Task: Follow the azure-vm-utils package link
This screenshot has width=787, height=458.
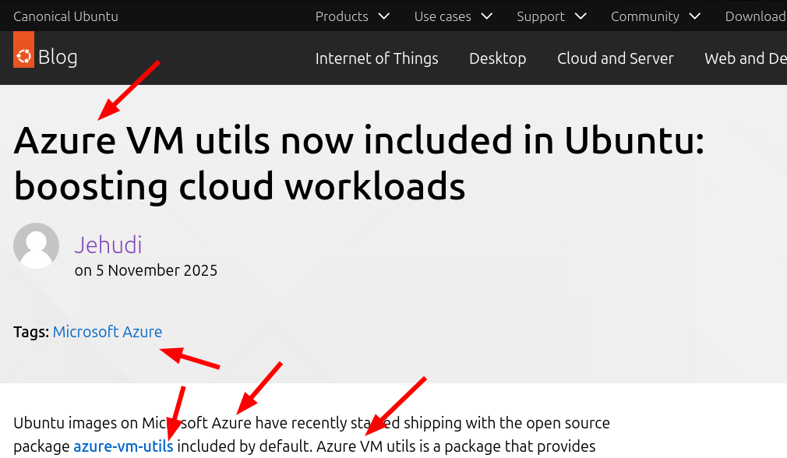Action: pos(123,446)
